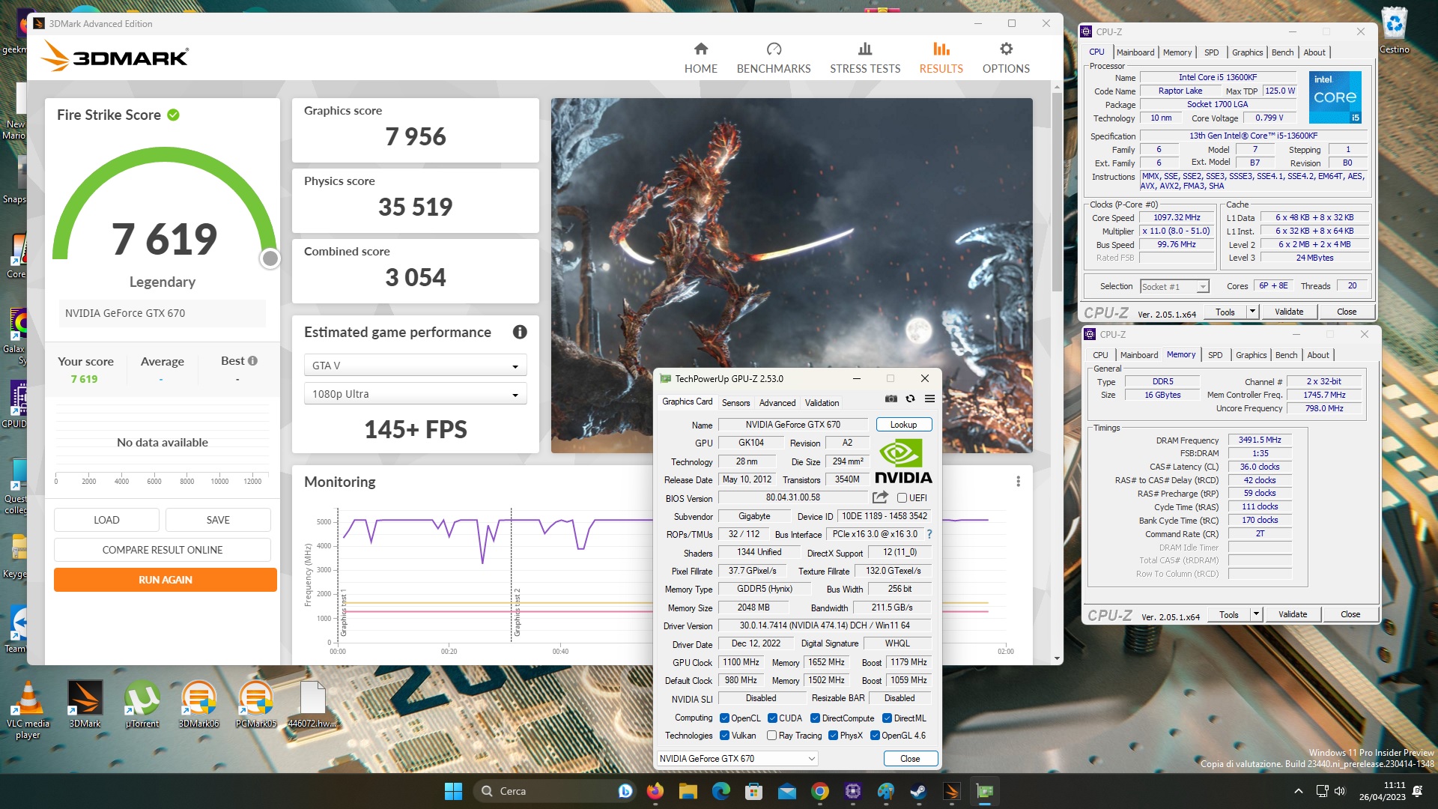1438x809 pixels.
Task: Open the 3DMark06 desktop shortcut
Action: 198,704
